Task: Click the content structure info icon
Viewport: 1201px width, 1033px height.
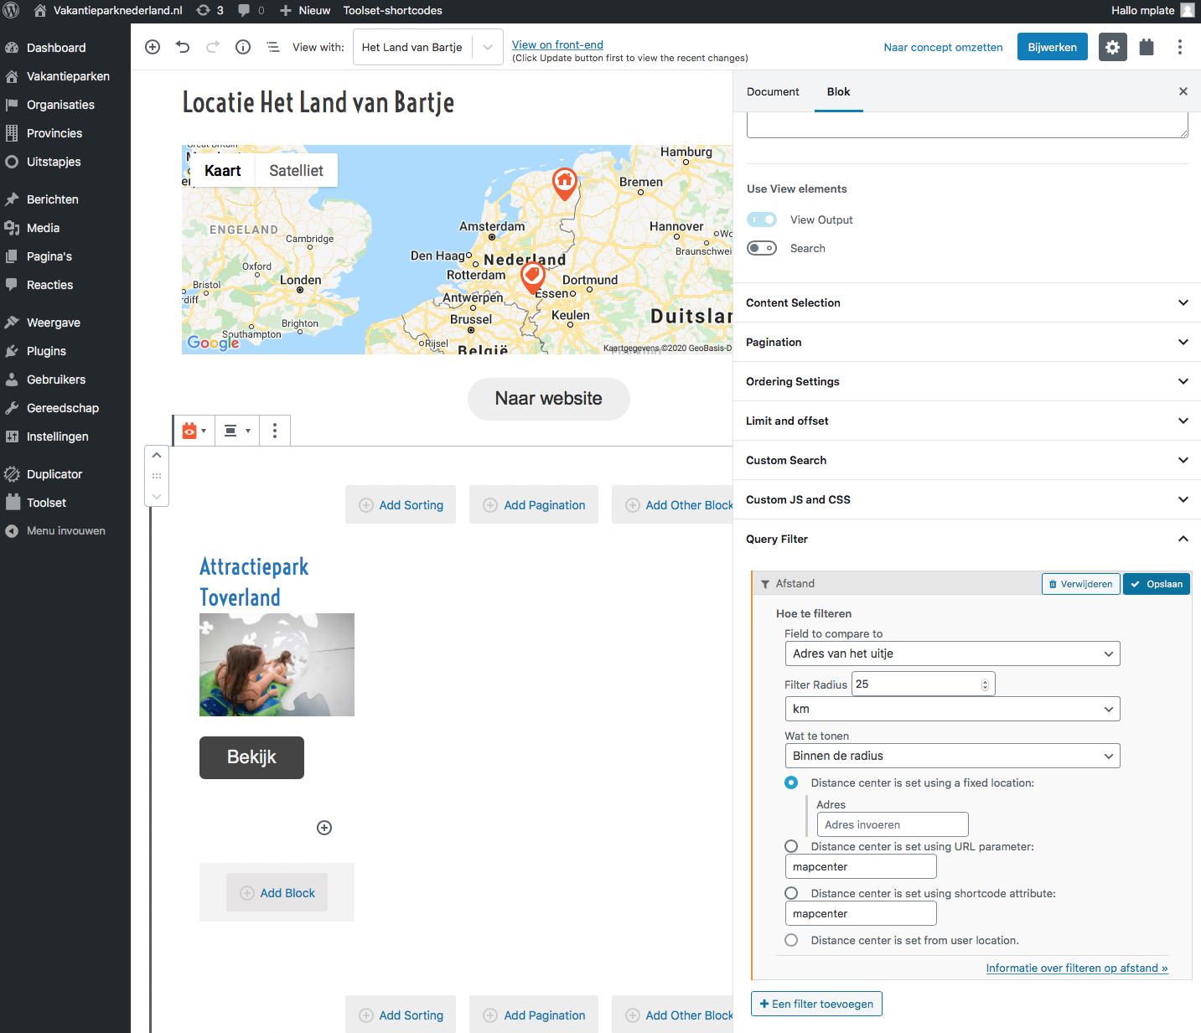Action: [x=243, y=47]
